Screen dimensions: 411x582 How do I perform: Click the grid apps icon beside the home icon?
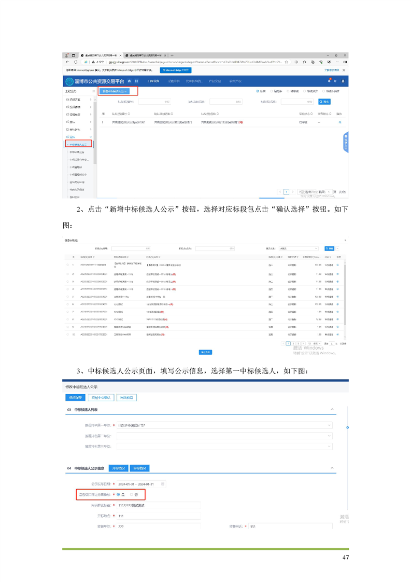[x=136, y=81]
